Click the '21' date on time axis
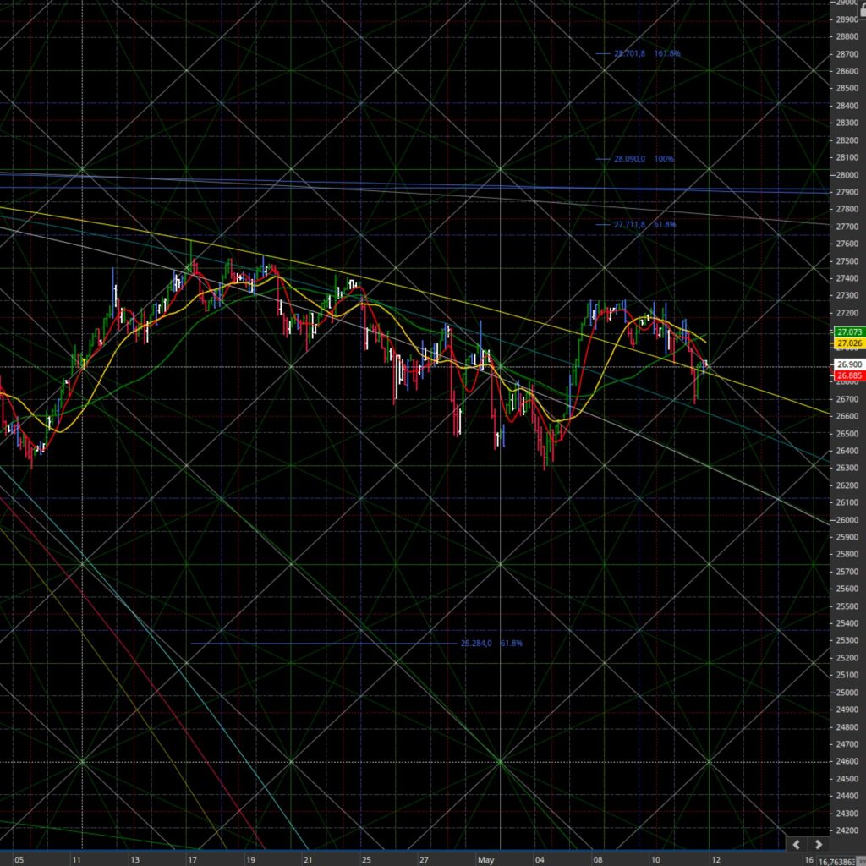866x866 pixels. tap(308, 860)
